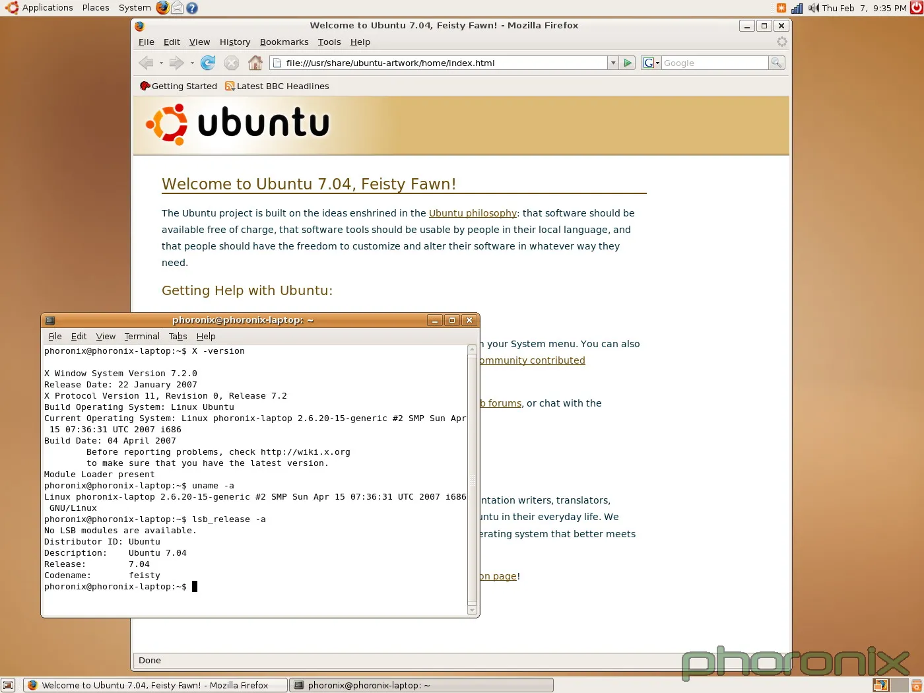The height and width of the screenshot is (693, 924).
Task: Open the Getting Started bookmark
Action: point(178,86)
